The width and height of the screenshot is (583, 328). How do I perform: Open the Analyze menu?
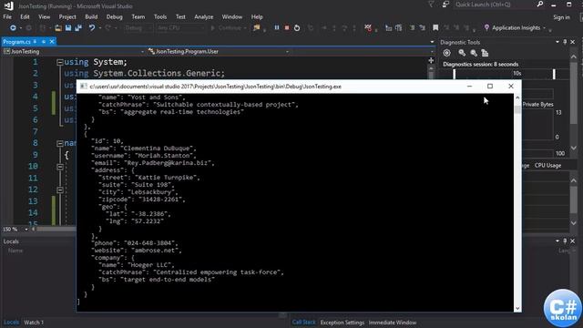tap(204, 17)
